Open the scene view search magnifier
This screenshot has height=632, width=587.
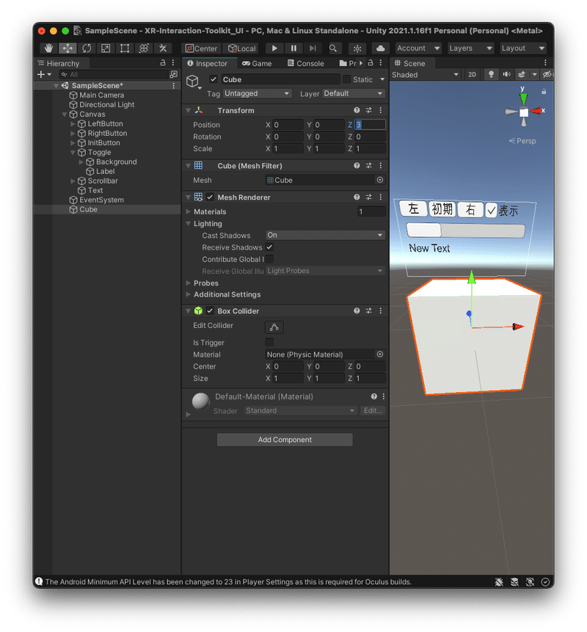coord(332,48)
